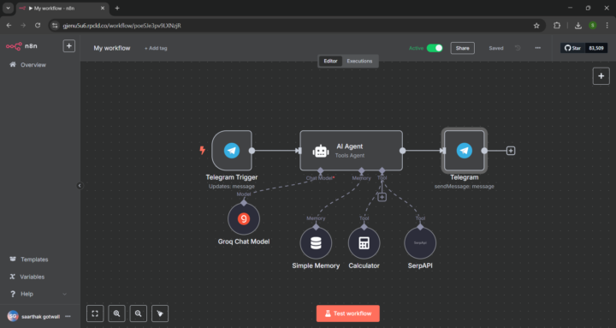The height and width of the screenshot is (328, 616).
Task: Select the AI Agent node
Action: coord(352,151)
